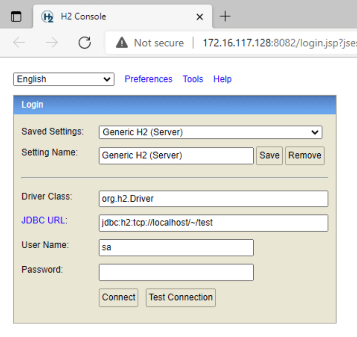Close the H2 Console tab

point(200,17)
